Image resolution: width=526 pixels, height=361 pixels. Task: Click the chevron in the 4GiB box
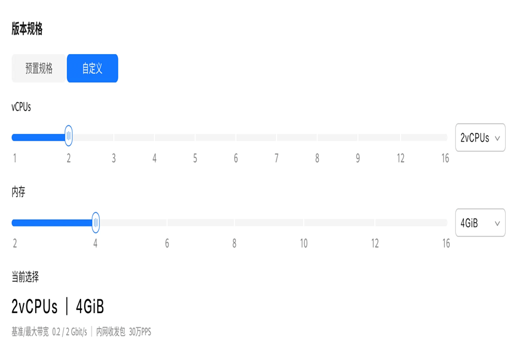click(x=498, y=223)
